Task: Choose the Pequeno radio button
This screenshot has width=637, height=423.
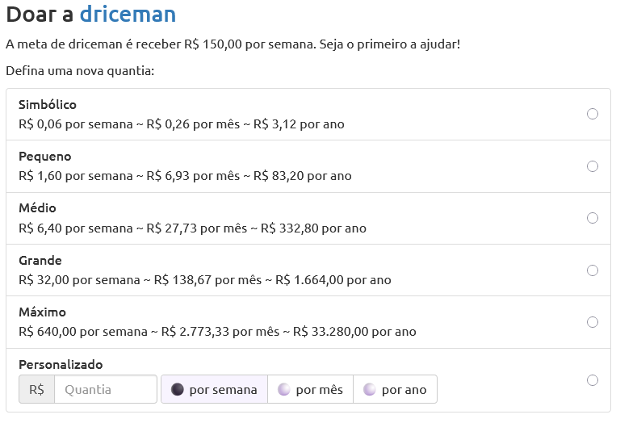Action: [593, 166]
